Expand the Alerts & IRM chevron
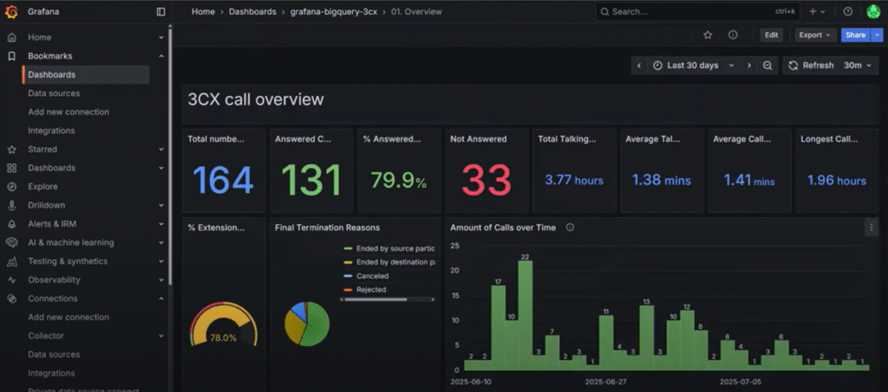The height and width of the screenshot is (392, 888). pos(161,223)
